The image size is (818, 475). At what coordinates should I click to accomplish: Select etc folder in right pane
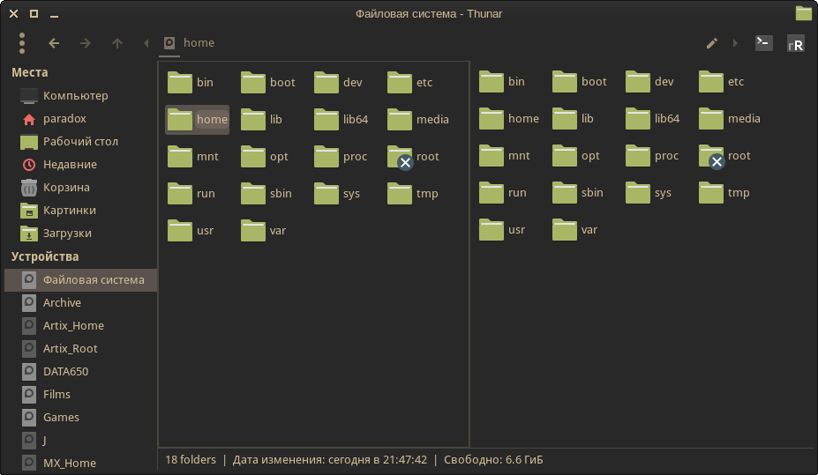(x=721, y=81)
